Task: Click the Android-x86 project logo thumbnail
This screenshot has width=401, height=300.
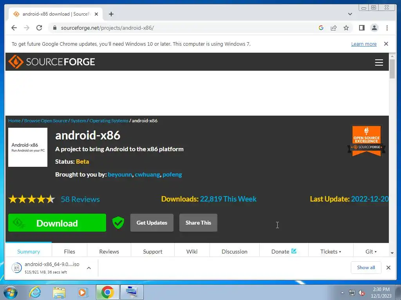Action: (28, 147)
